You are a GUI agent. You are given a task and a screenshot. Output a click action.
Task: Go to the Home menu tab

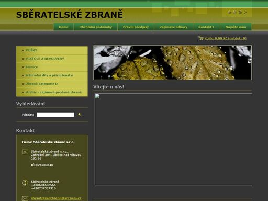63,27
